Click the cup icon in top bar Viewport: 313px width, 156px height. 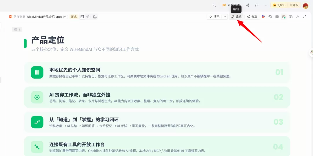click(x=257, y=5)
